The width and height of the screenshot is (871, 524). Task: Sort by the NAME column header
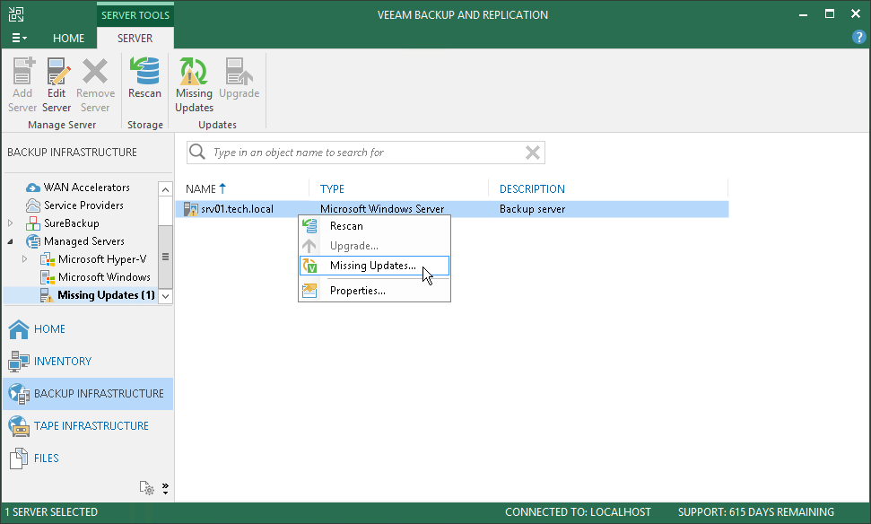(201, 189)
